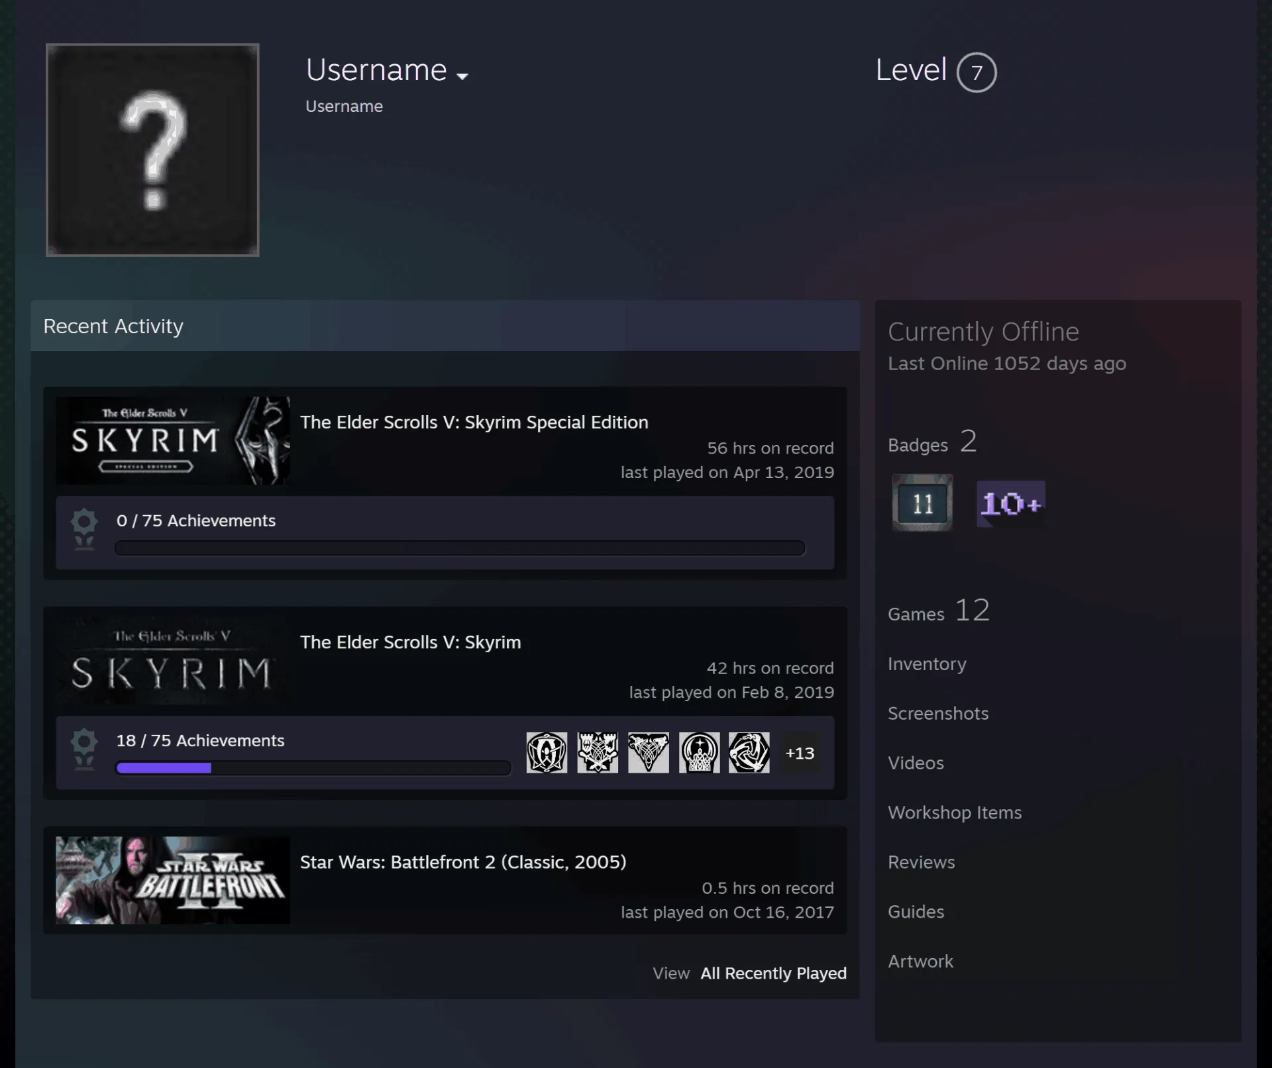This screenshot has height=1068, width=1272.
Task: Open the Videos section
Action: 916,763
